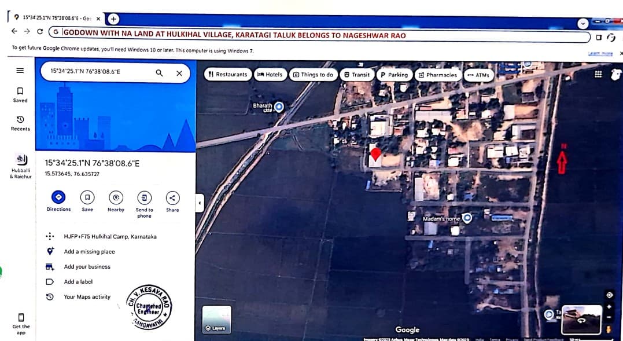Search Nearby the pinned location

tap(116, 201)
